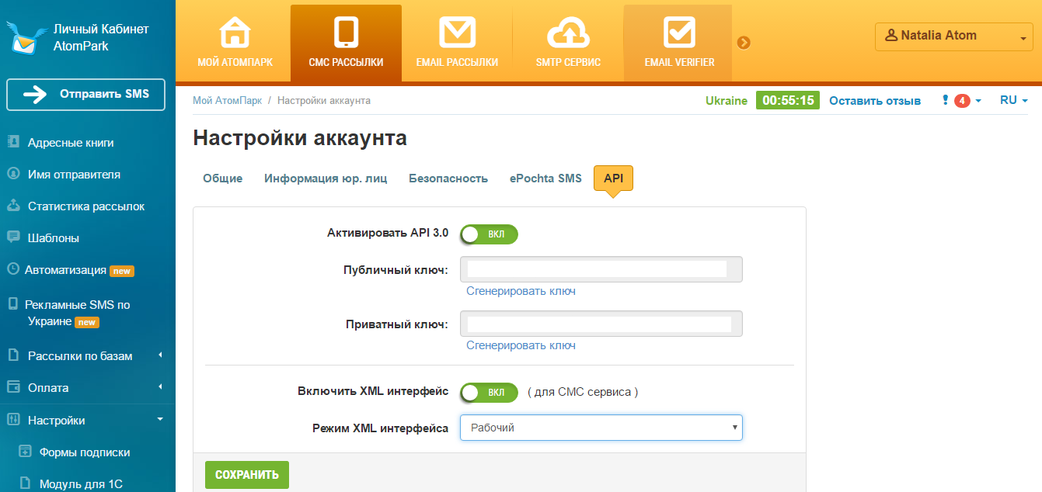Click the Сохранить button

[x=247, y=475]
